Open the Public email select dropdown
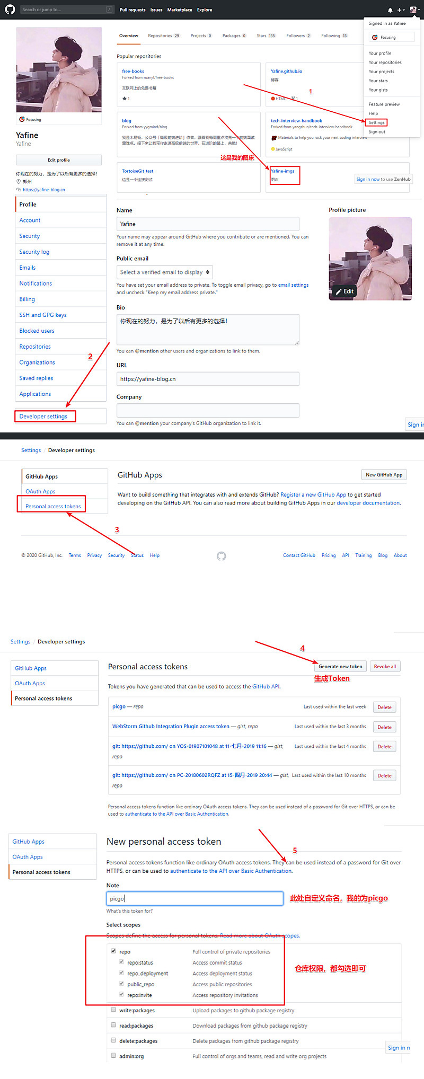This screenshot has height=1079, width=424. 165,272
